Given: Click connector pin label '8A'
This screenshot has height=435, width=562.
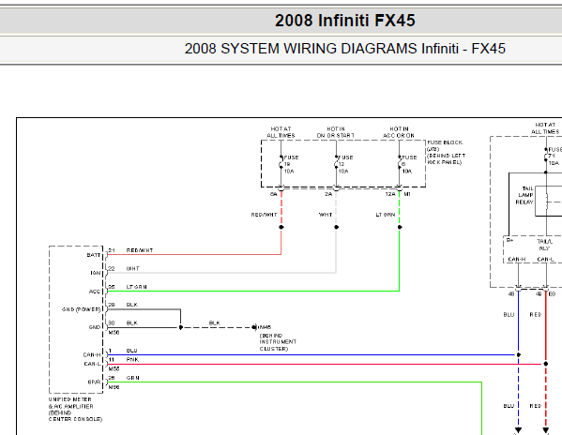Looking at the screenshot, I should point(273,194).
